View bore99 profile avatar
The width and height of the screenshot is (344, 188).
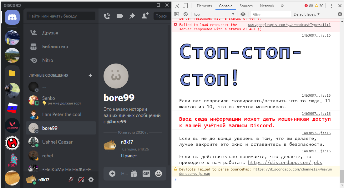tap(116, 76)
